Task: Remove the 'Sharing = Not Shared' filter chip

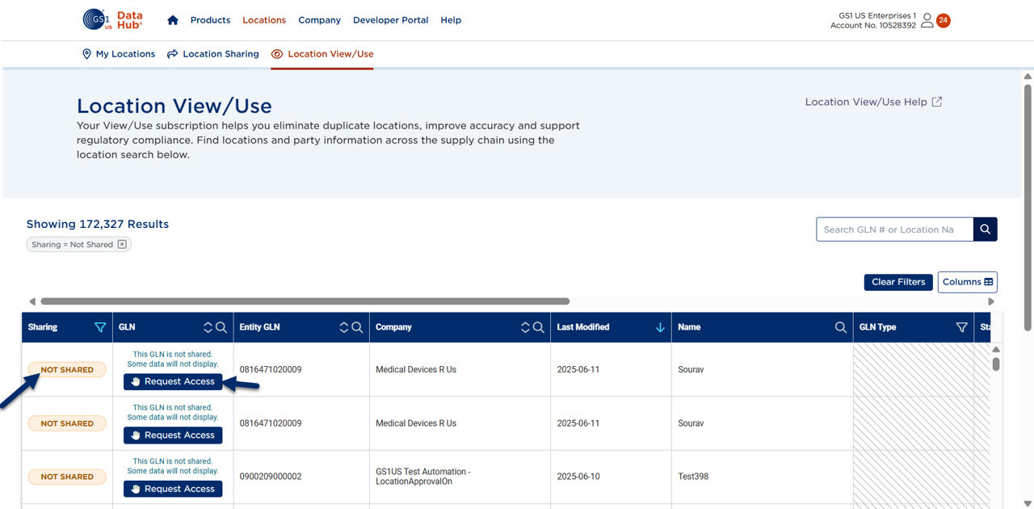Action: click(122, 245)
